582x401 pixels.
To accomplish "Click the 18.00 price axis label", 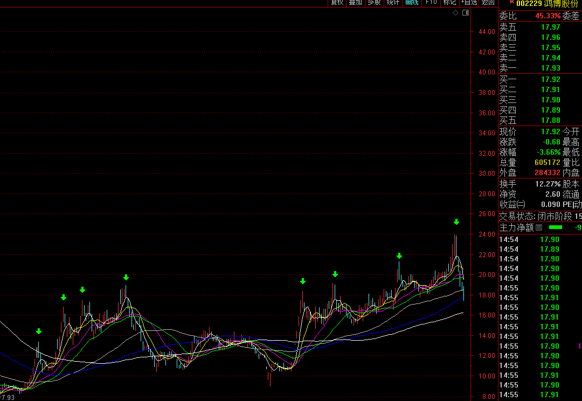I will pos(487,295).
